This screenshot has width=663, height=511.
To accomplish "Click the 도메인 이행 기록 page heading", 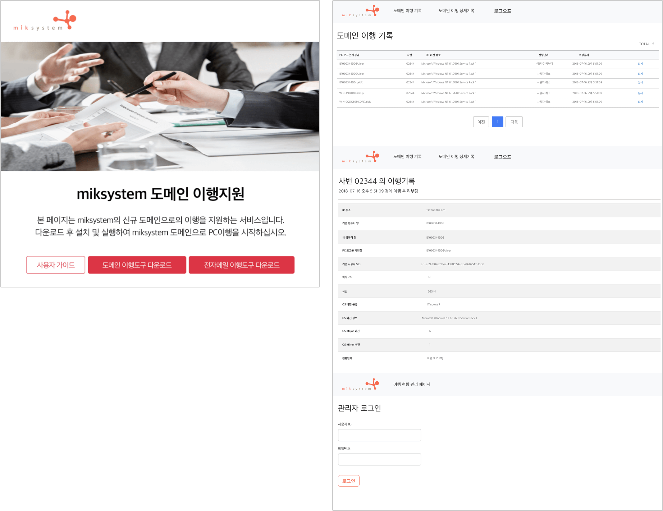I will (365, 36).
